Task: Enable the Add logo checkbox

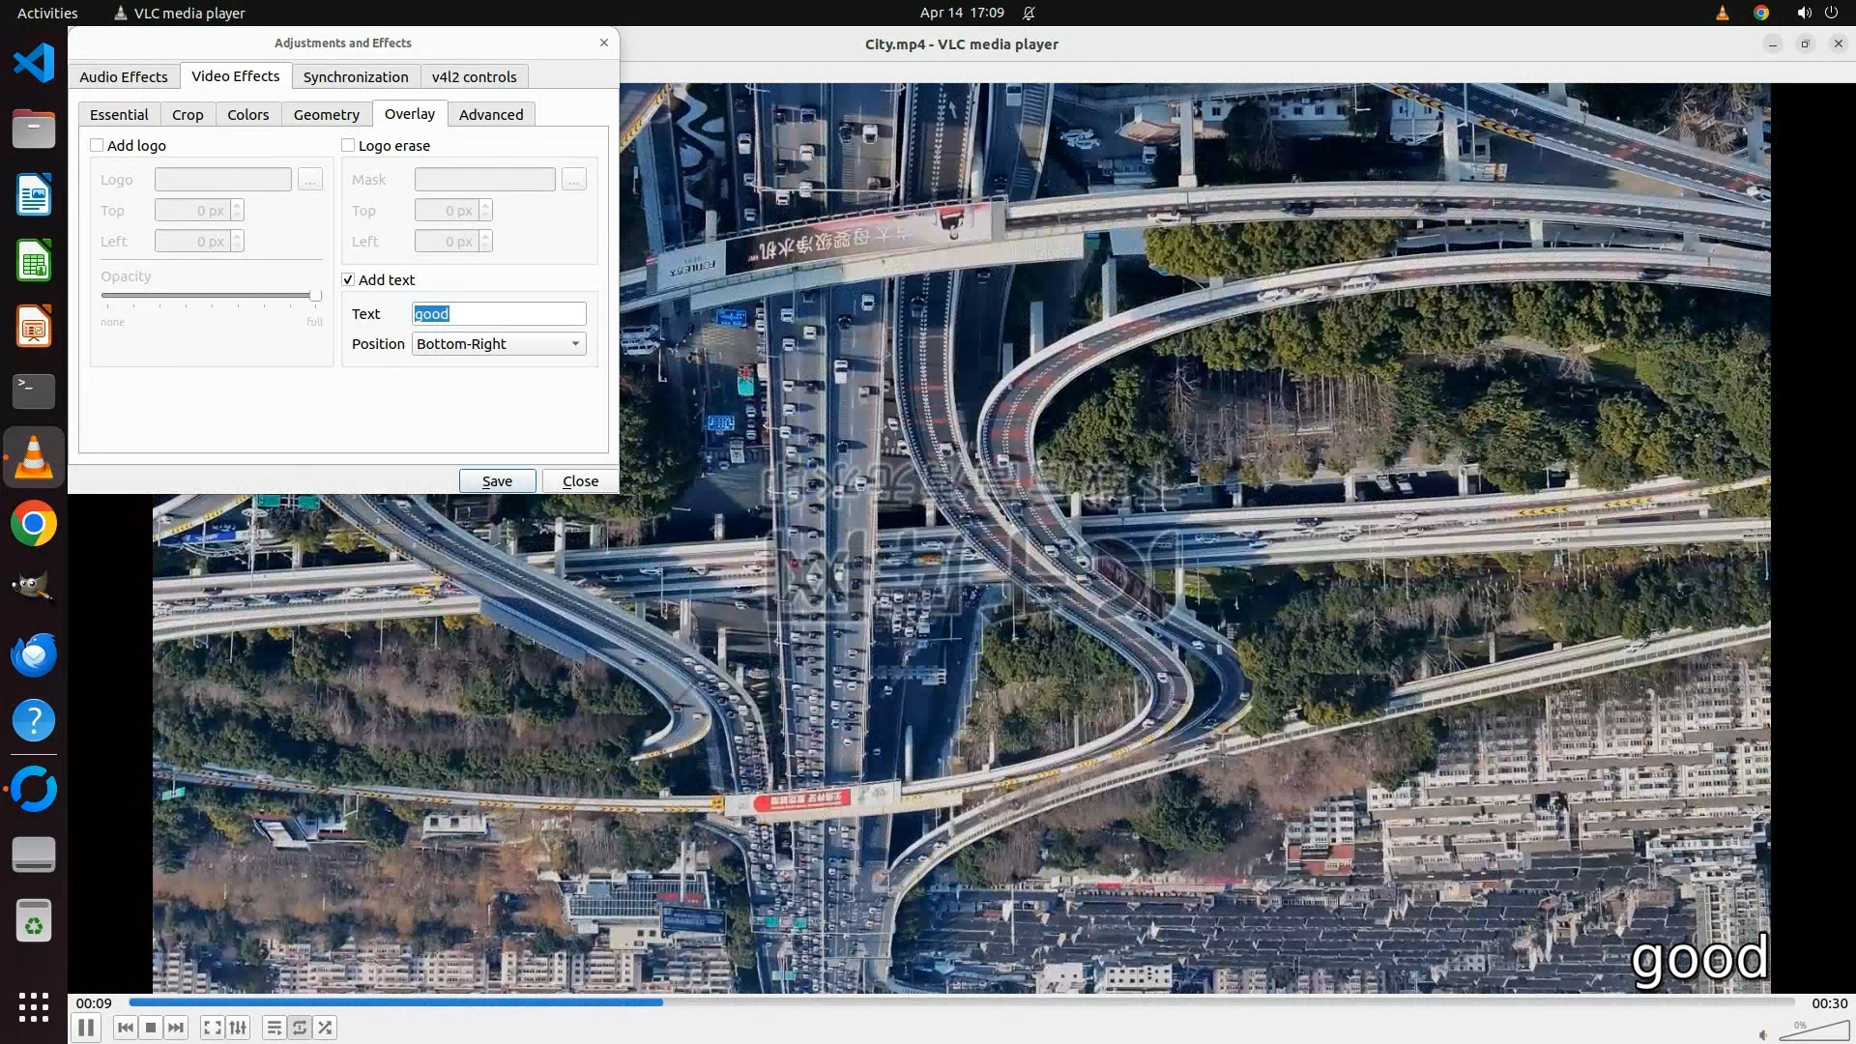Action: click(97, 145)
